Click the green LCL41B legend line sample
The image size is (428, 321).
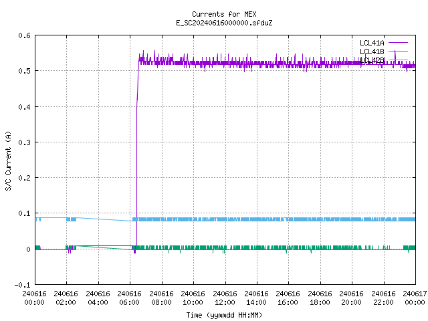[x=398, y=51]
